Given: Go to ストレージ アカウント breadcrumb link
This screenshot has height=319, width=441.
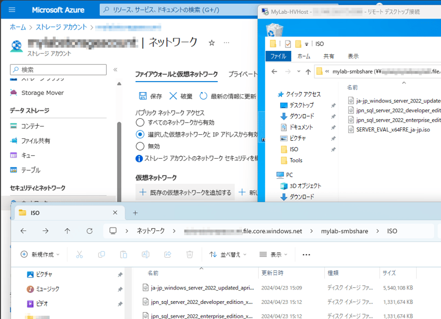Looking at the screenshot, I should 62,27.
